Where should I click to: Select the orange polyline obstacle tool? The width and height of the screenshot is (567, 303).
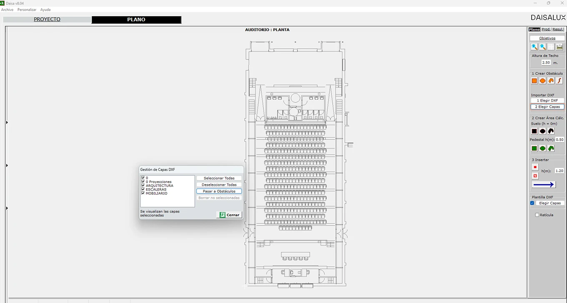559,81
